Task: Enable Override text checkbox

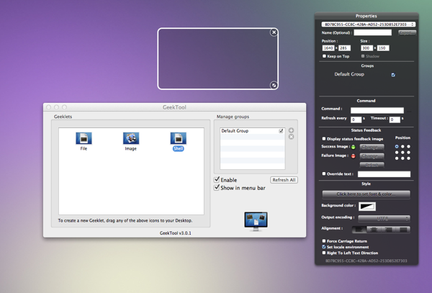Action: click(x=324, y=173)
